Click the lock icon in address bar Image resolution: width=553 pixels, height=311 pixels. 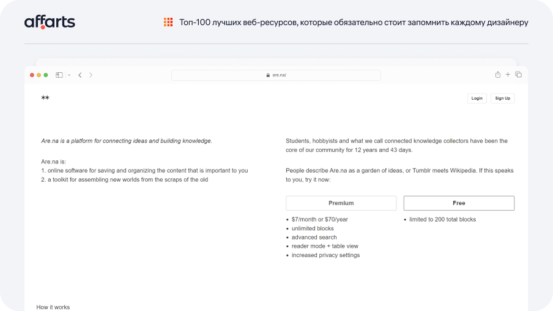click(x=268, y=75)
